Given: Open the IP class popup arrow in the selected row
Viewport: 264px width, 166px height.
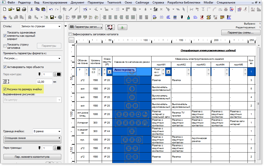Looking at the screenshot, I should (x=109, y=72).
